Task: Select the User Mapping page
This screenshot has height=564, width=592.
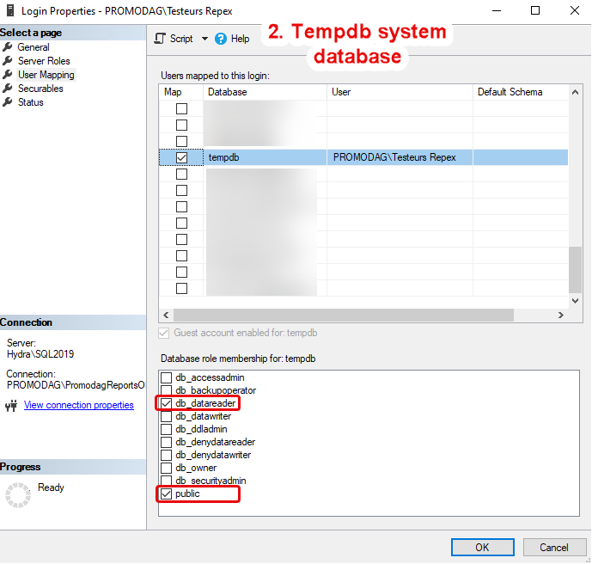Action: coord(46,75)
